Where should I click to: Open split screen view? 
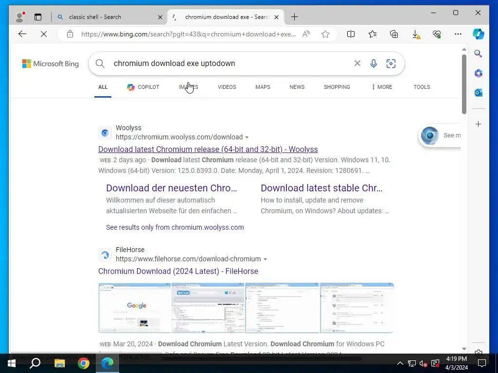[351, 34]
